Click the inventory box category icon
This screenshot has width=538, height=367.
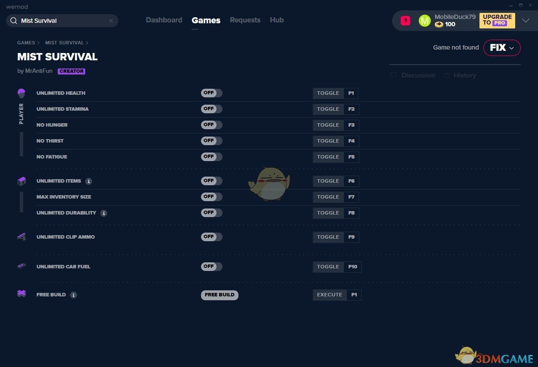(22, 181)
